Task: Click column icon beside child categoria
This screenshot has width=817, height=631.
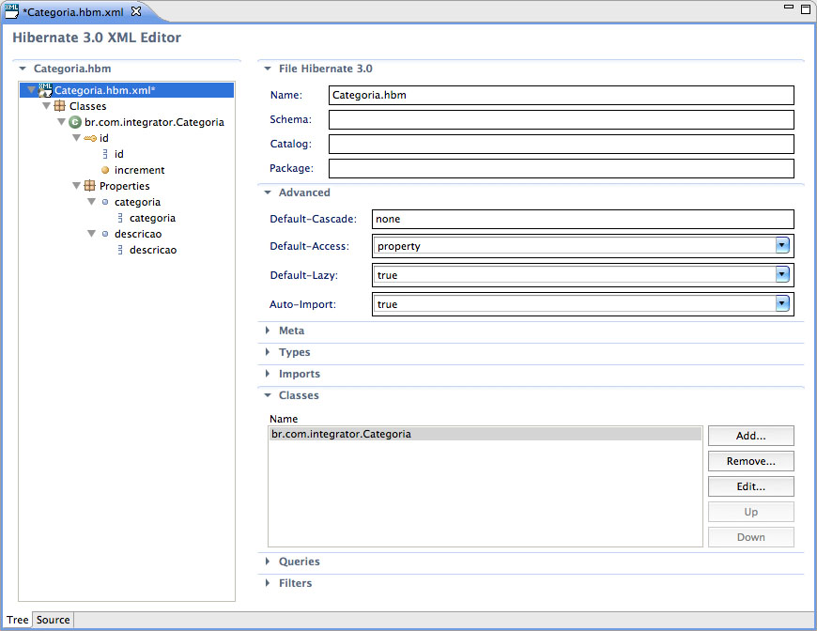Action: pos(120,218)
